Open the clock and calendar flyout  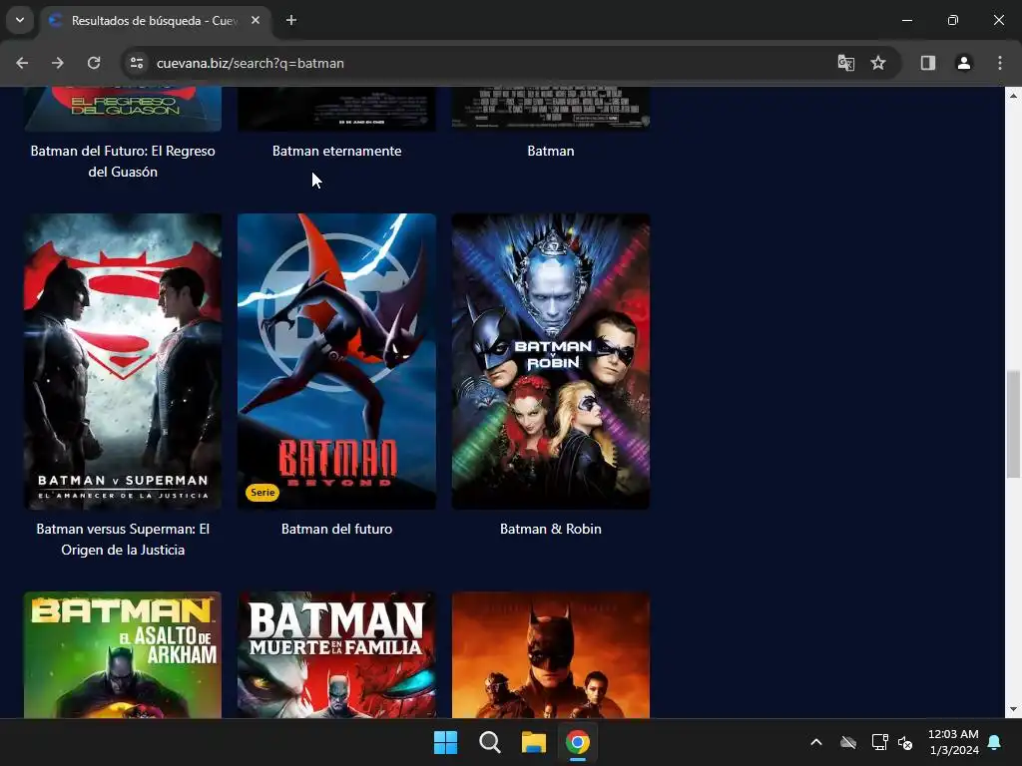[953, 742]
